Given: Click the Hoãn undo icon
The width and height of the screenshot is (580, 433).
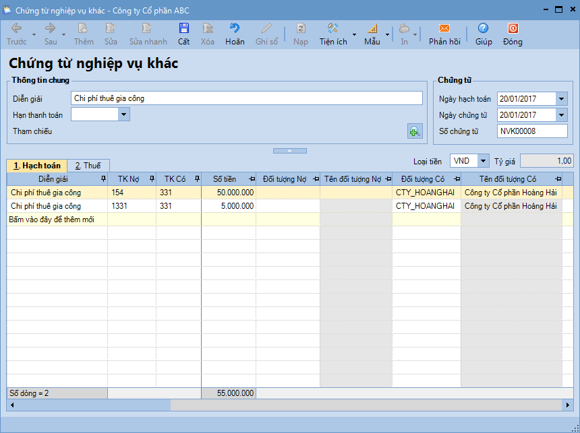Looking at the screenshot, I should coord(235,29).
